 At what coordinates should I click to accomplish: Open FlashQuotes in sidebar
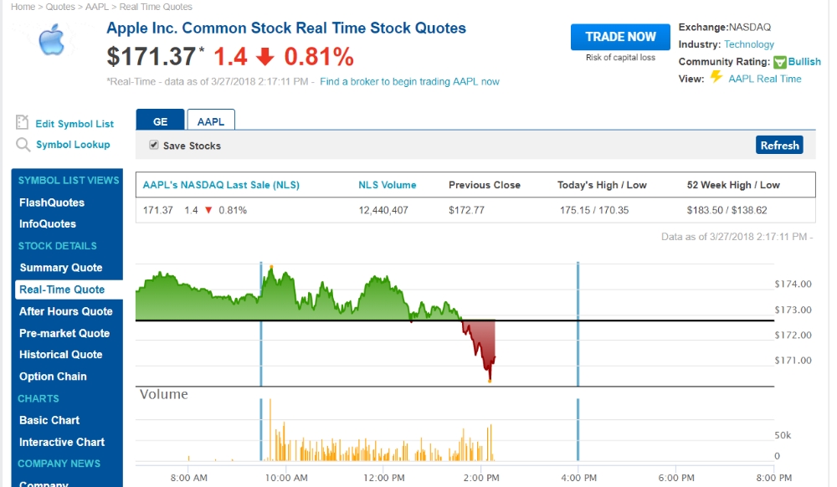click(52, 202)
